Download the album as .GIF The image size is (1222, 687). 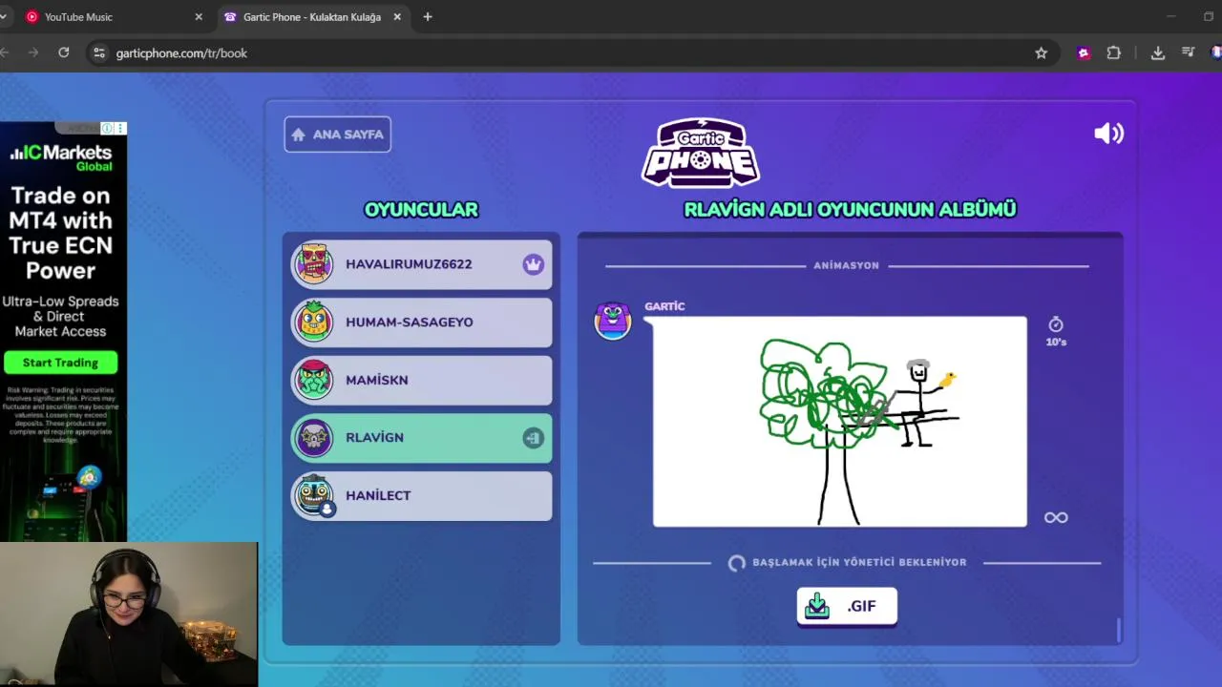tap(847, 606)
